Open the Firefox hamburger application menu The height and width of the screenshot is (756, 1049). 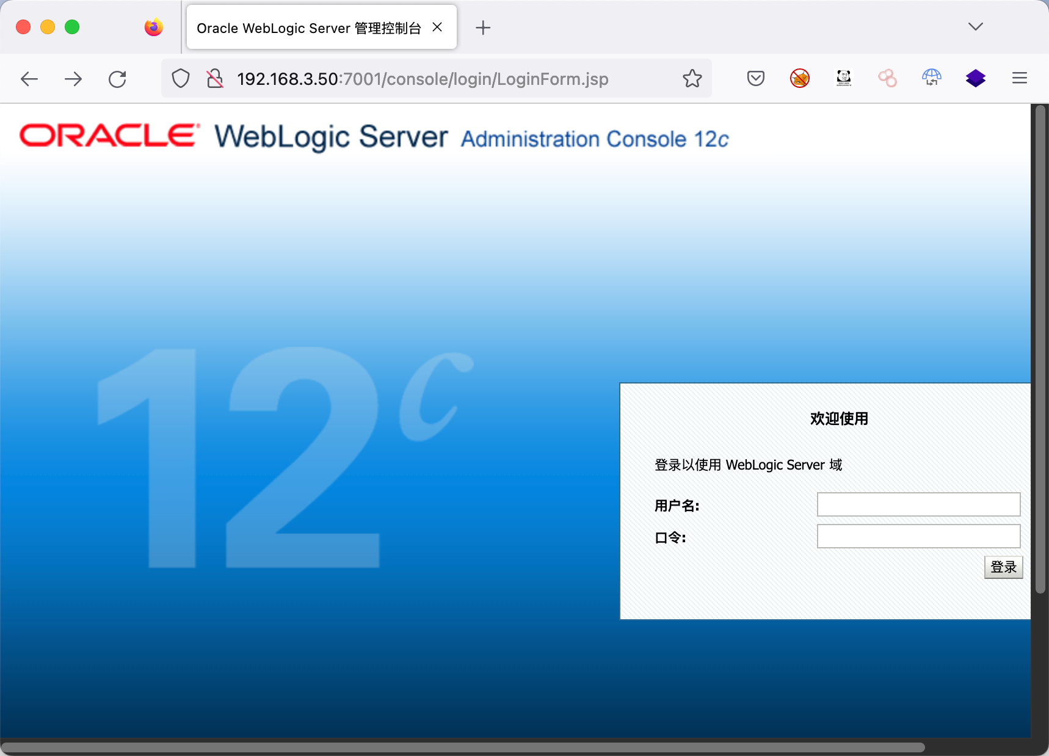point(1019,78)
